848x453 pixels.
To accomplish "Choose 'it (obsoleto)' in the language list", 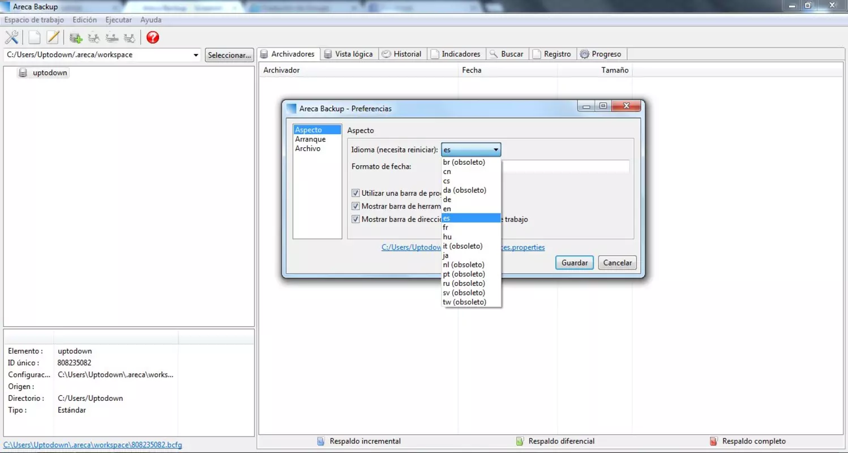I will click(x=471, y=246).
